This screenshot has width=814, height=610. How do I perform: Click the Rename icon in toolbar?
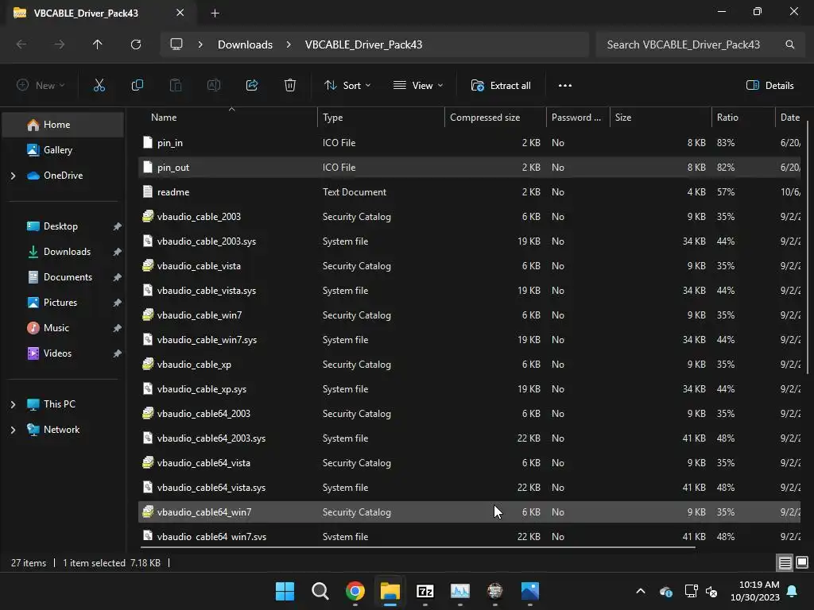(x=214, y=85)
